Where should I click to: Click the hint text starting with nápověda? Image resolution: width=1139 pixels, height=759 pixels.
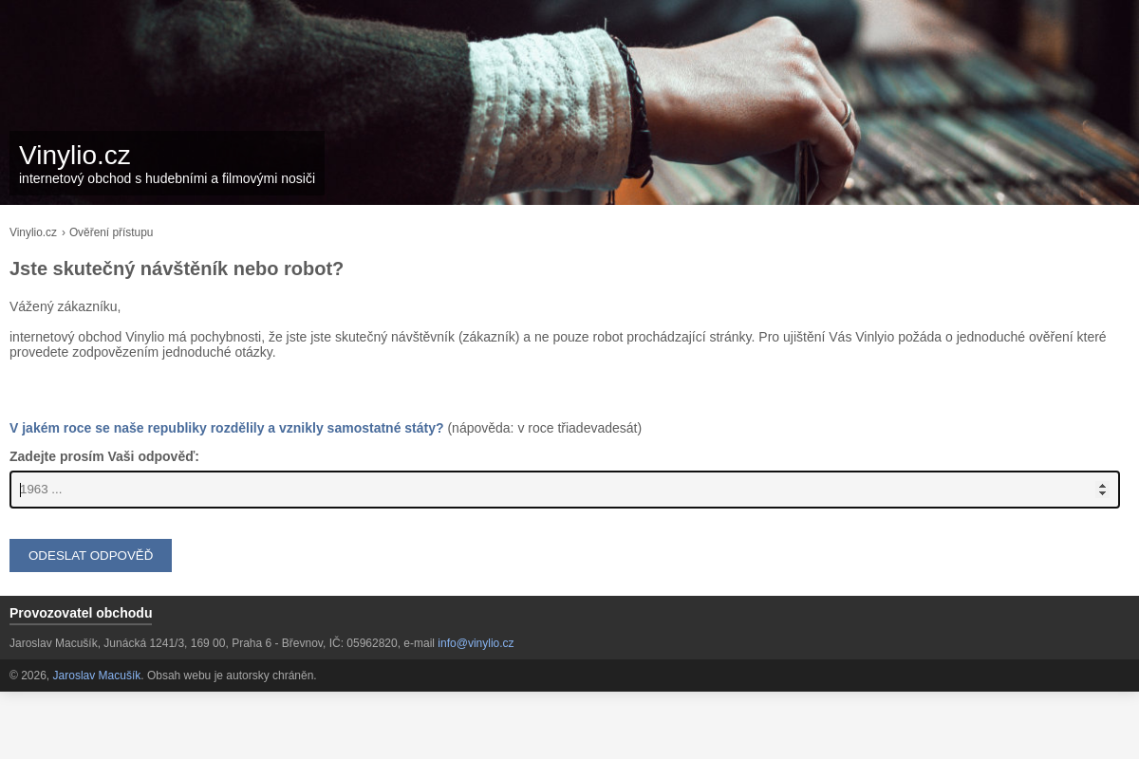[x=545, y=428]
